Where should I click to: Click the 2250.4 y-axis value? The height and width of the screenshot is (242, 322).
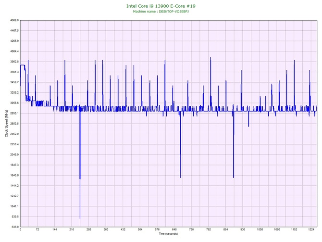(14, 144)
